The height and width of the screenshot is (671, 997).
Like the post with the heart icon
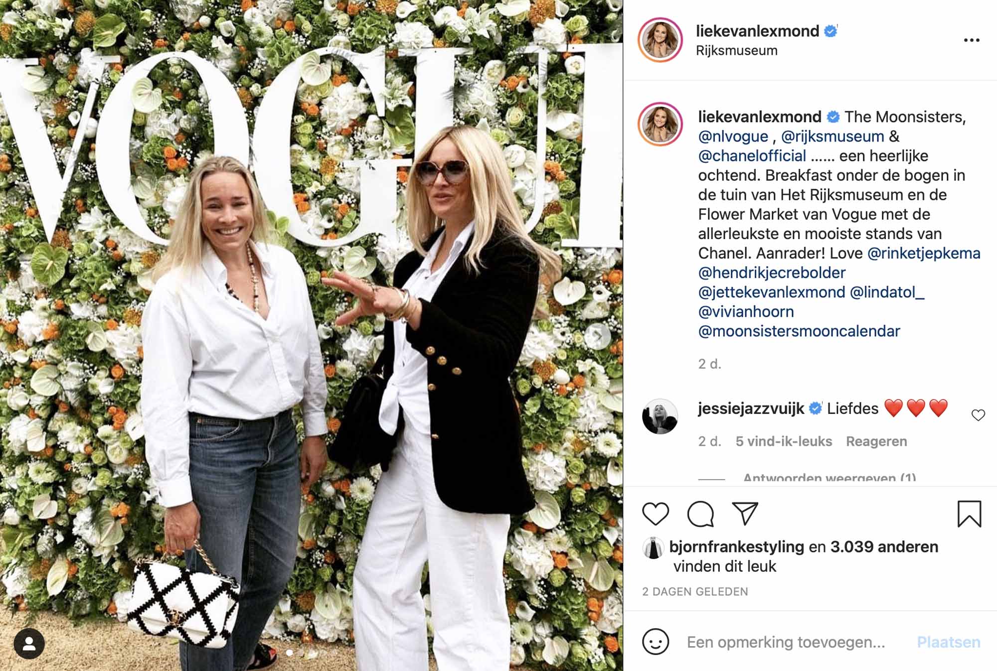pyautogui.click(x=655, y=514)
